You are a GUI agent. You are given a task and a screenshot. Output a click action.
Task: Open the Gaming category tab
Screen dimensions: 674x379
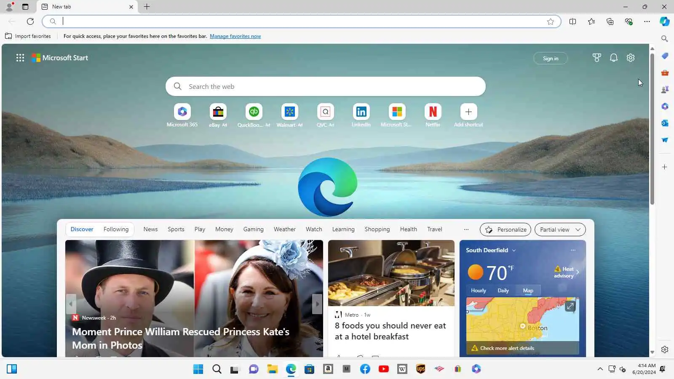pyautogui.click(x=253, y=230)
